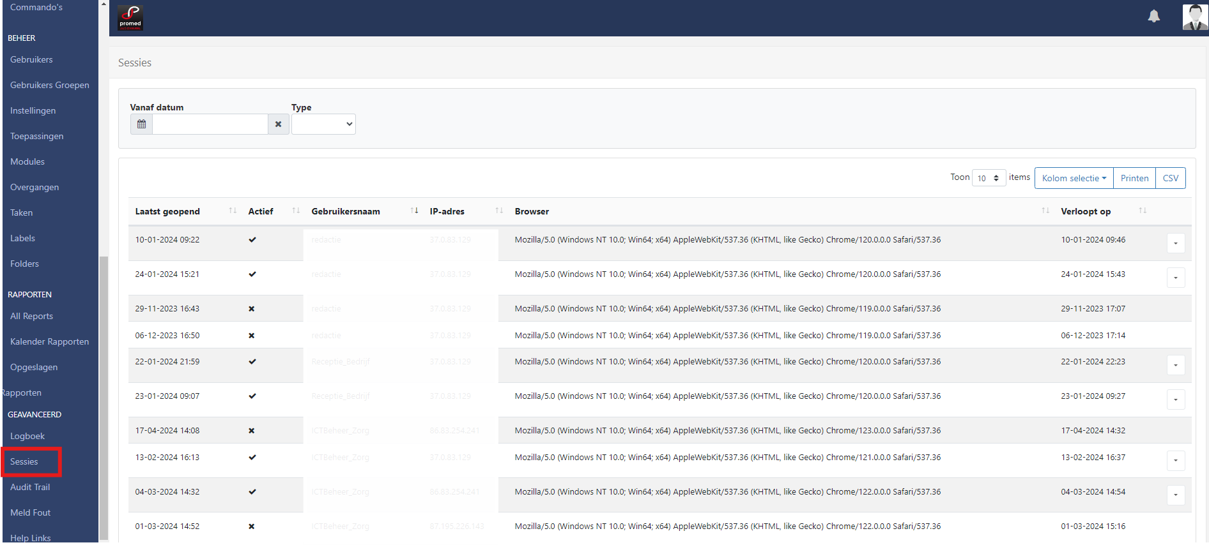Open Audit Trail in sidebar

[x=30, y=487]
